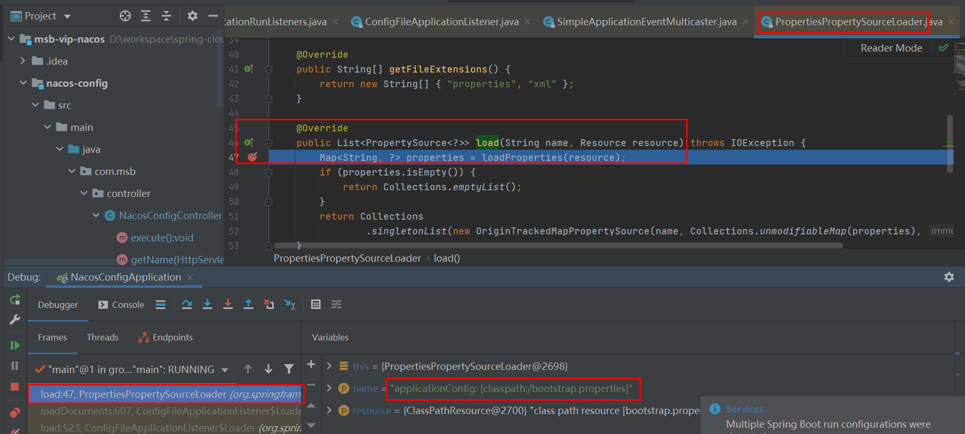The width and height of the screenshot is (965, 434).
Task: Hide the Project tool window
Action: [x=213, y=16]
